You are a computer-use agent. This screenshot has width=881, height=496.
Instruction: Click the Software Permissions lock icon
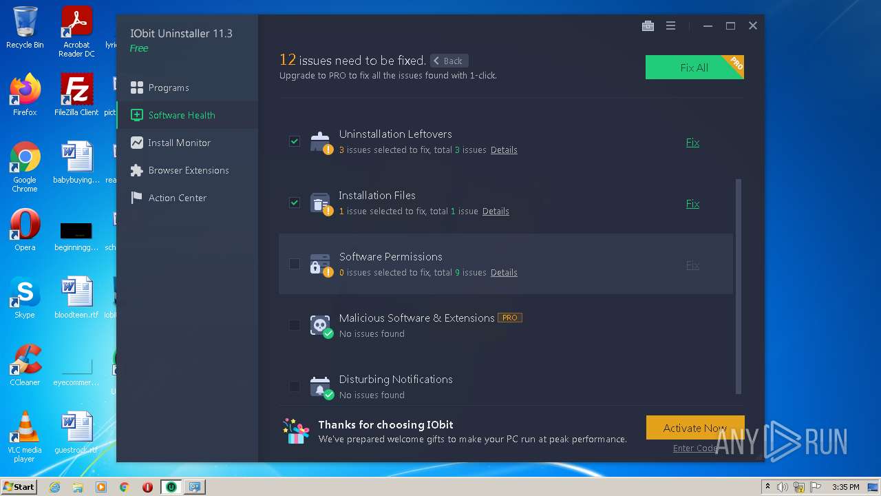[321, 265]
